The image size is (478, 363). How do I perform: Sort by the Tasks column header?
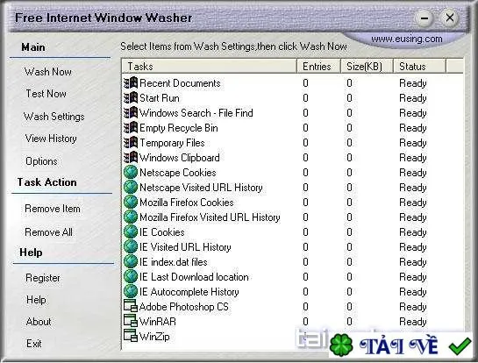click(210, 67)
